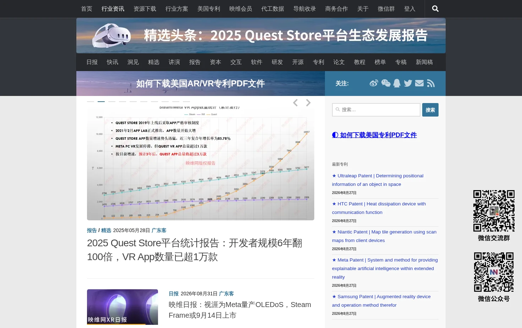Screen dimensions: 522x328
Task: Open the 研发 category tab
Action: click(277, 62)
